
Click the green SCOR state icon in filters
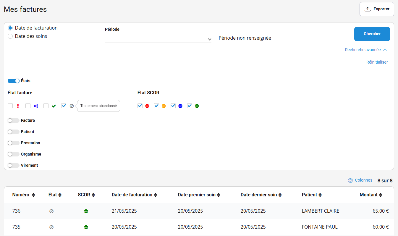pos(197,106)
